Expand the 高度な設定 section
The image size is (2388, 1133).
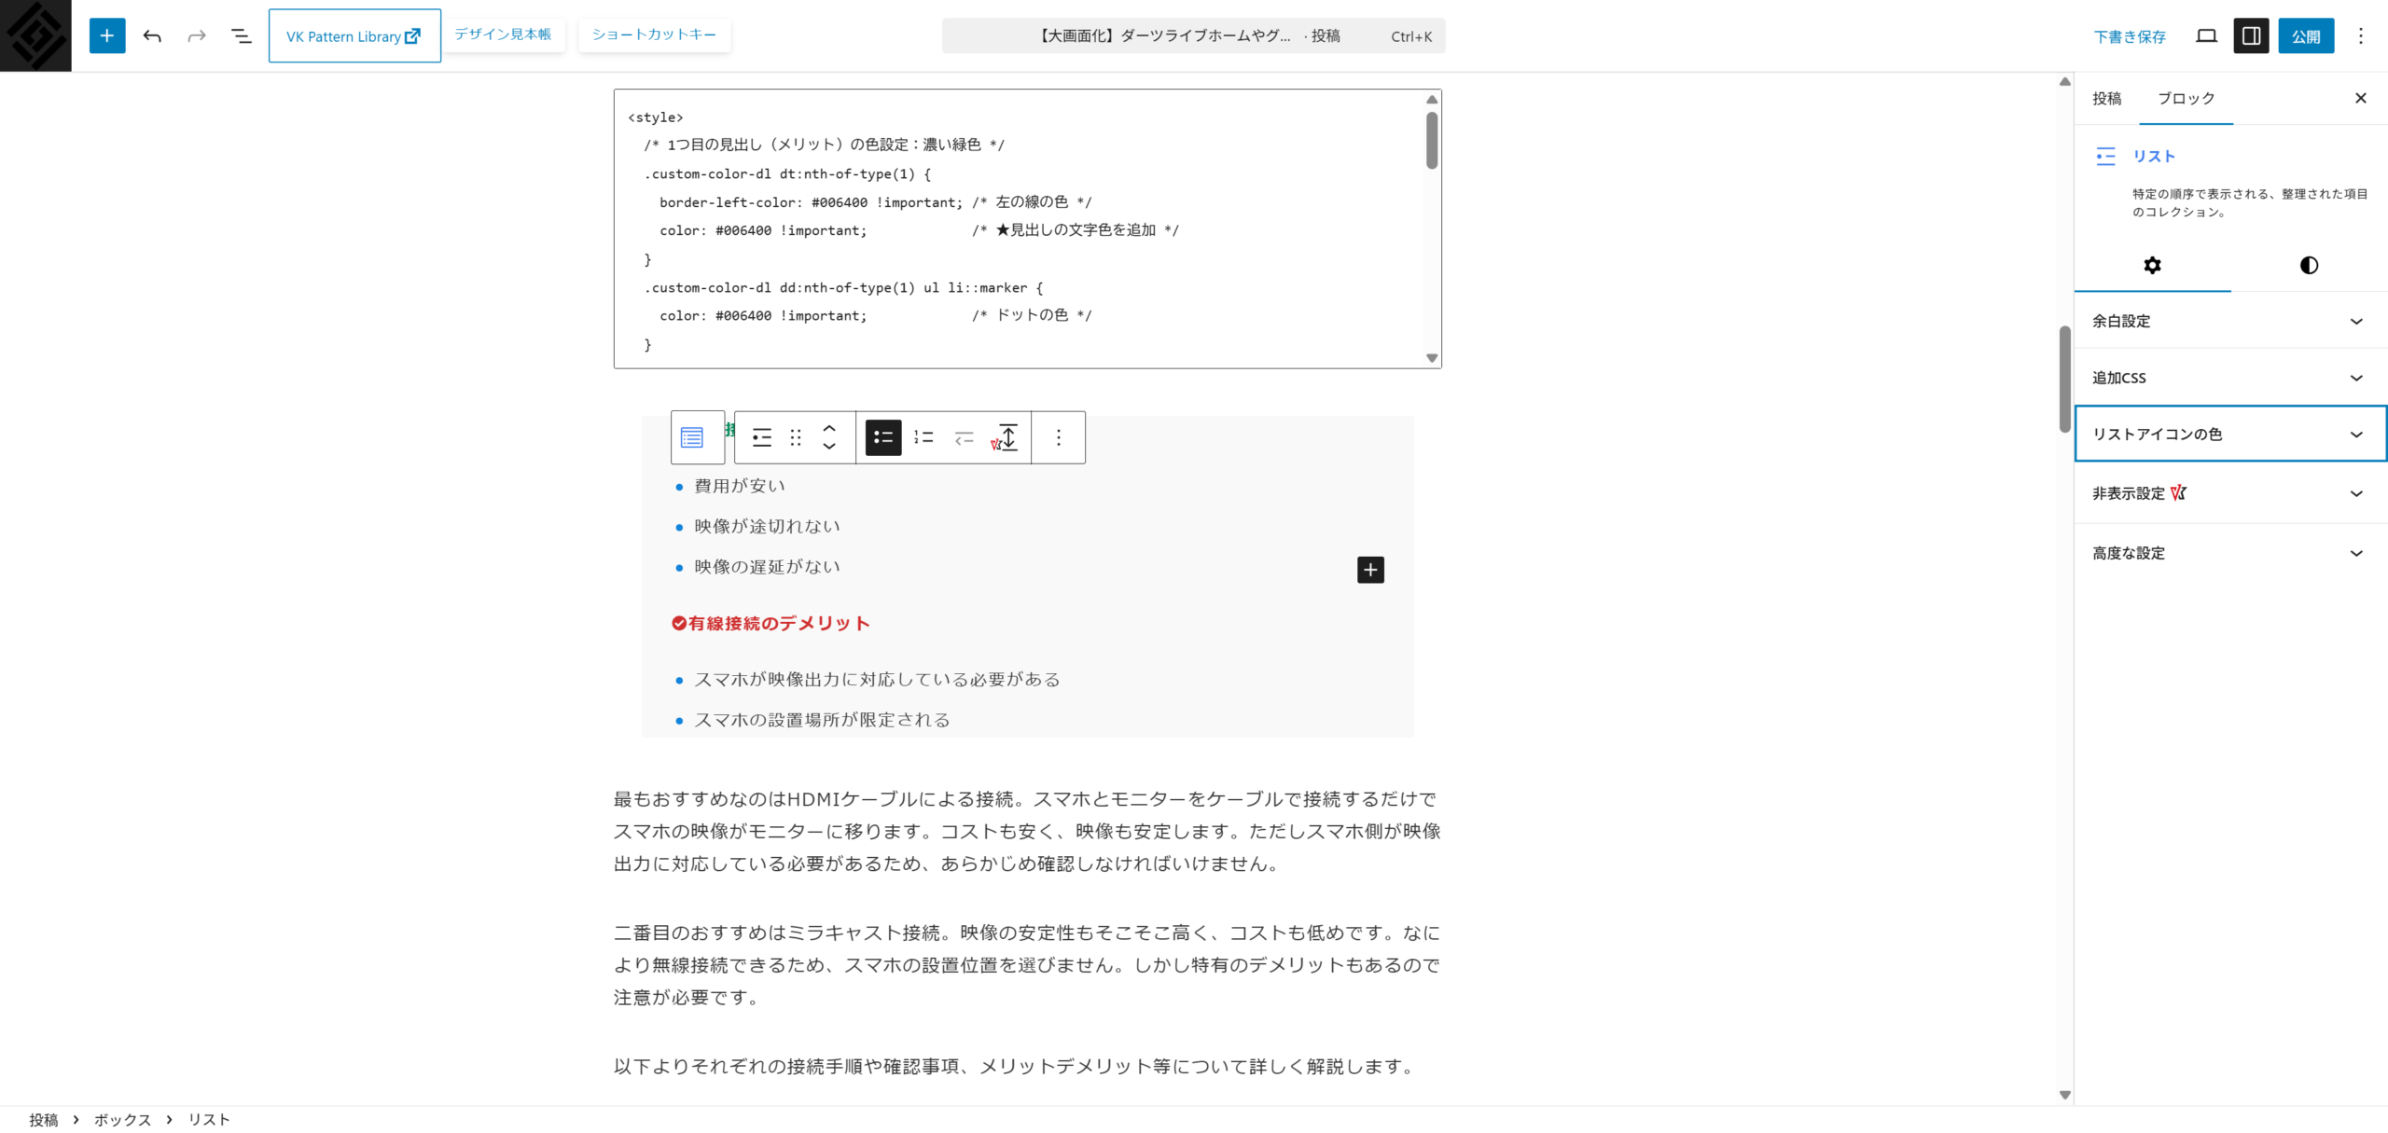pos(2229,553)
